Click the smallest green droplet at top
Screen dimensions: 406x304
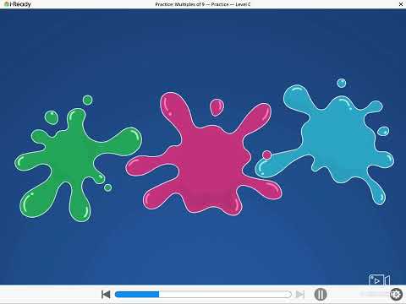tap(88, 100)
